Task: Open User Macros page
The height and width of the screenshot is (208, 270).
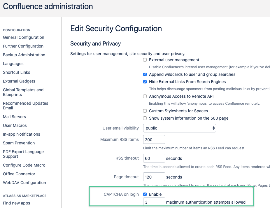Action: click(x=15, y=125)
